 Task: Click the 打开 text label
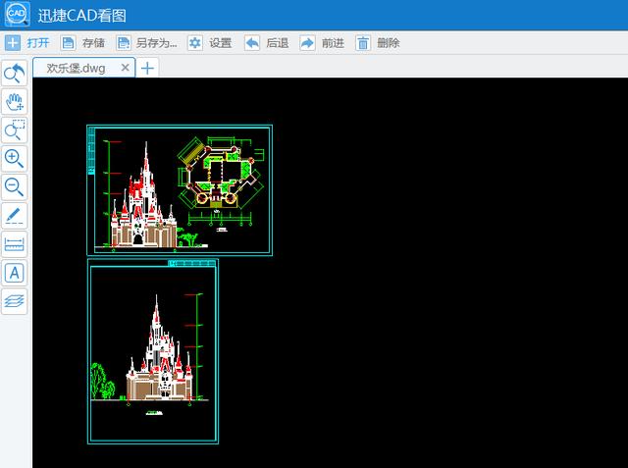pos(38,43)
